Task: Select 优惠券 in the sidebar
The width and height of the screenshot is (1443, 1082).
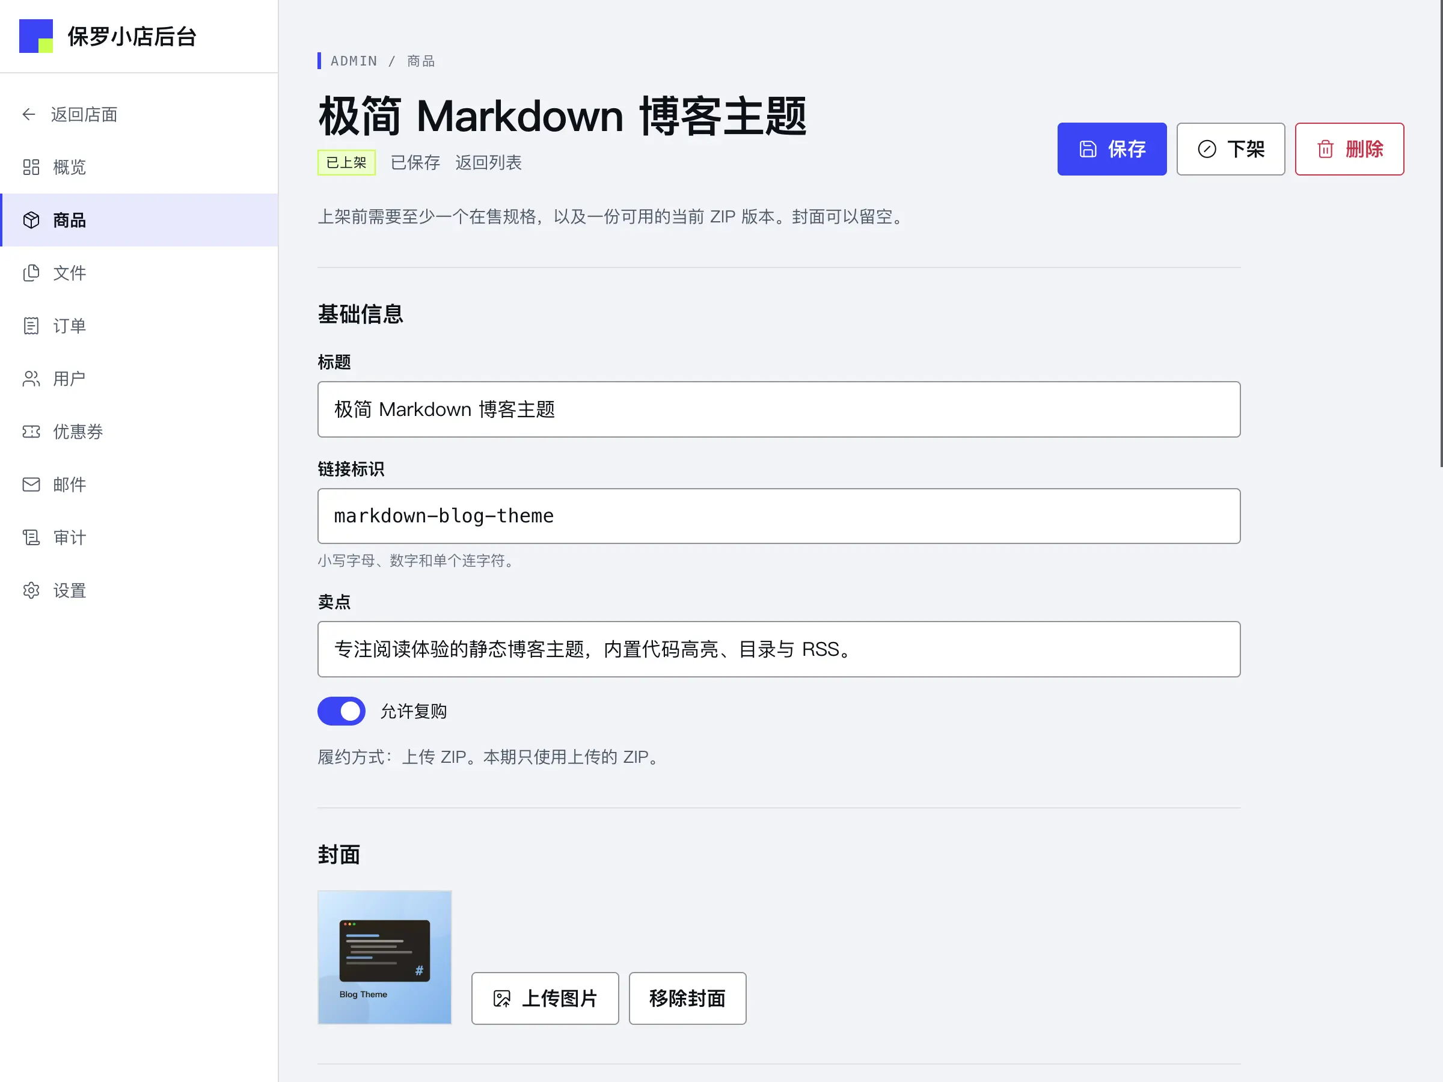Action: pyautogui.click(x=139, y=432)
